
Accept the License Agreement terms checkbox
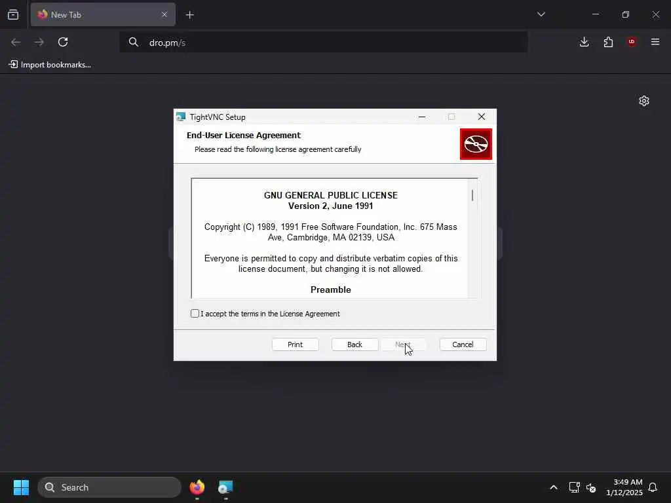point(195,314)
